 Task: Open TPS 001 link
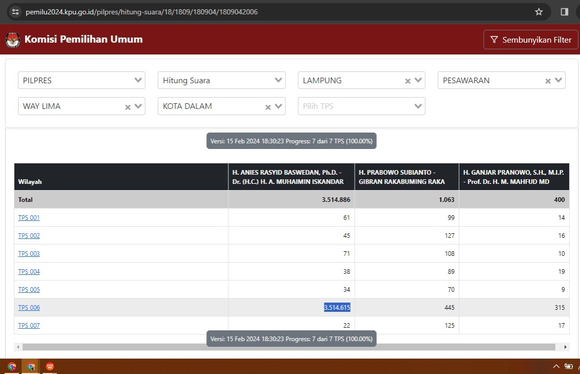29,218
